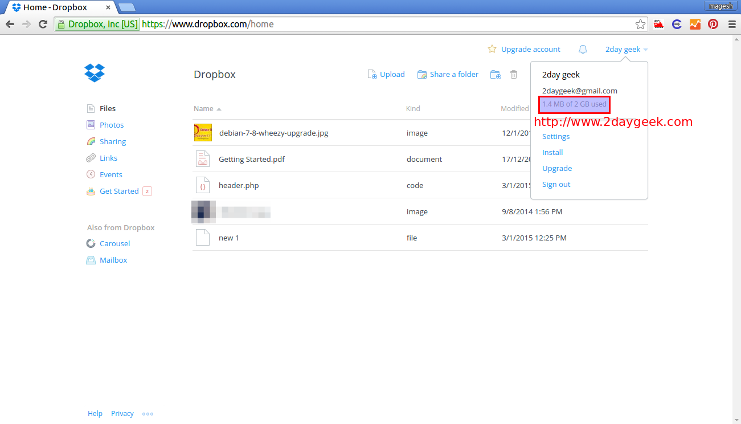Click the 2daygeek@gmail.com email text

coord(580,91)
